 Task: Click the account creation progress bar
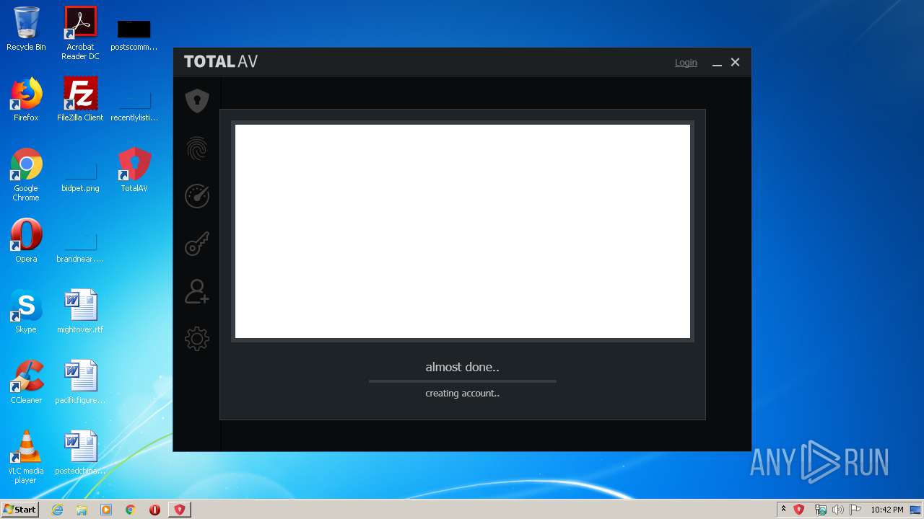click(x=462, y=381)
